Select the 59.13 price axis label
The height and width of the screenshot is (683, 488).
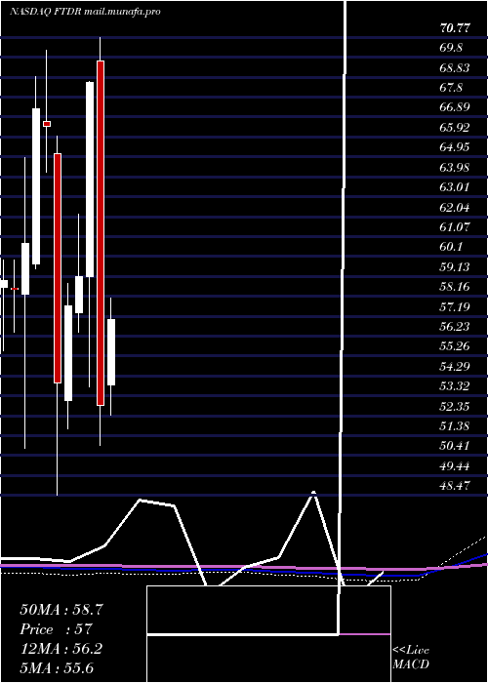pyautogui.click(x=455, y=267)
